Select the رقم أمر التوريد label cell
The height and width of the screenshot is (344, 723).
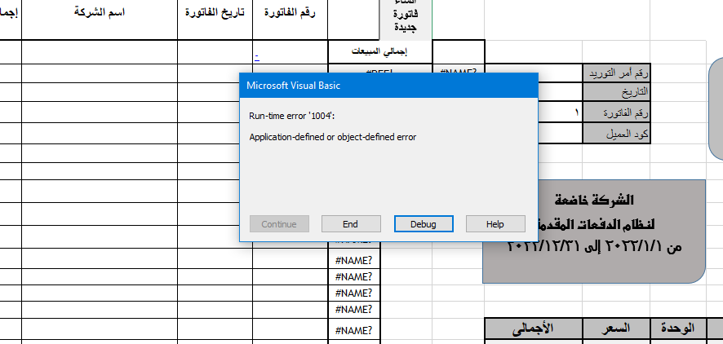click(616, 73)
